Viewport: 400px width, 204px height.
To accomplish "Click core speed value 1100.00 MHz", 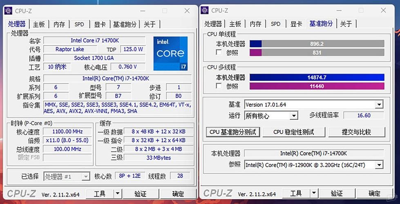I will coord(67,131).
